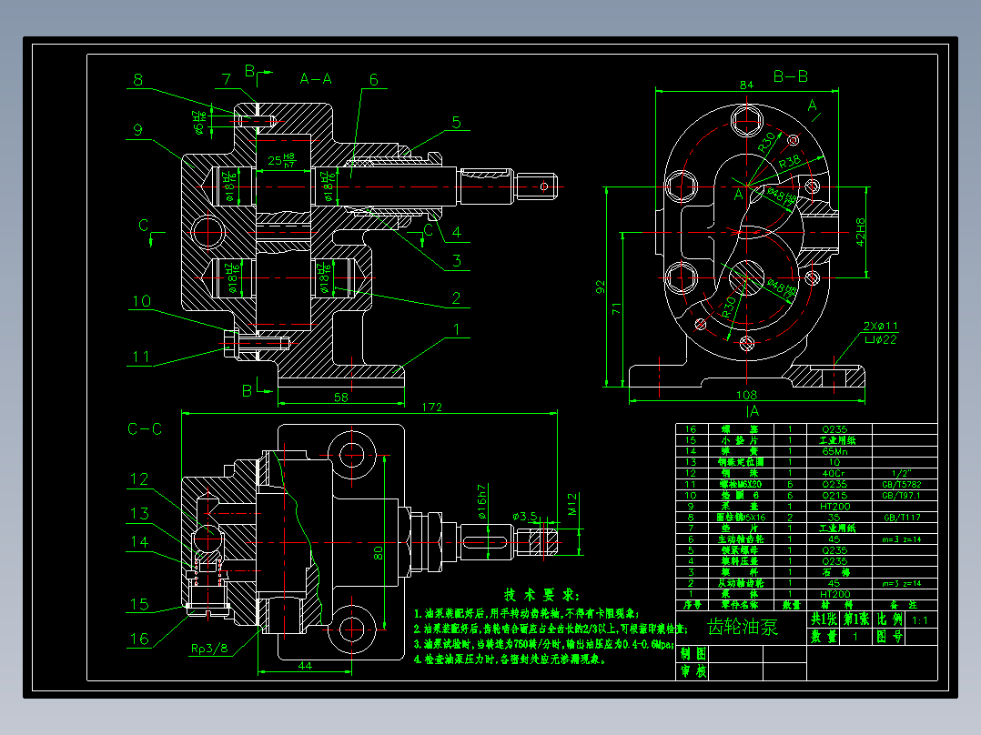Click the A-A section view label
The width and height of the screenshot is (981, 735).
click(x=315, y=79)
